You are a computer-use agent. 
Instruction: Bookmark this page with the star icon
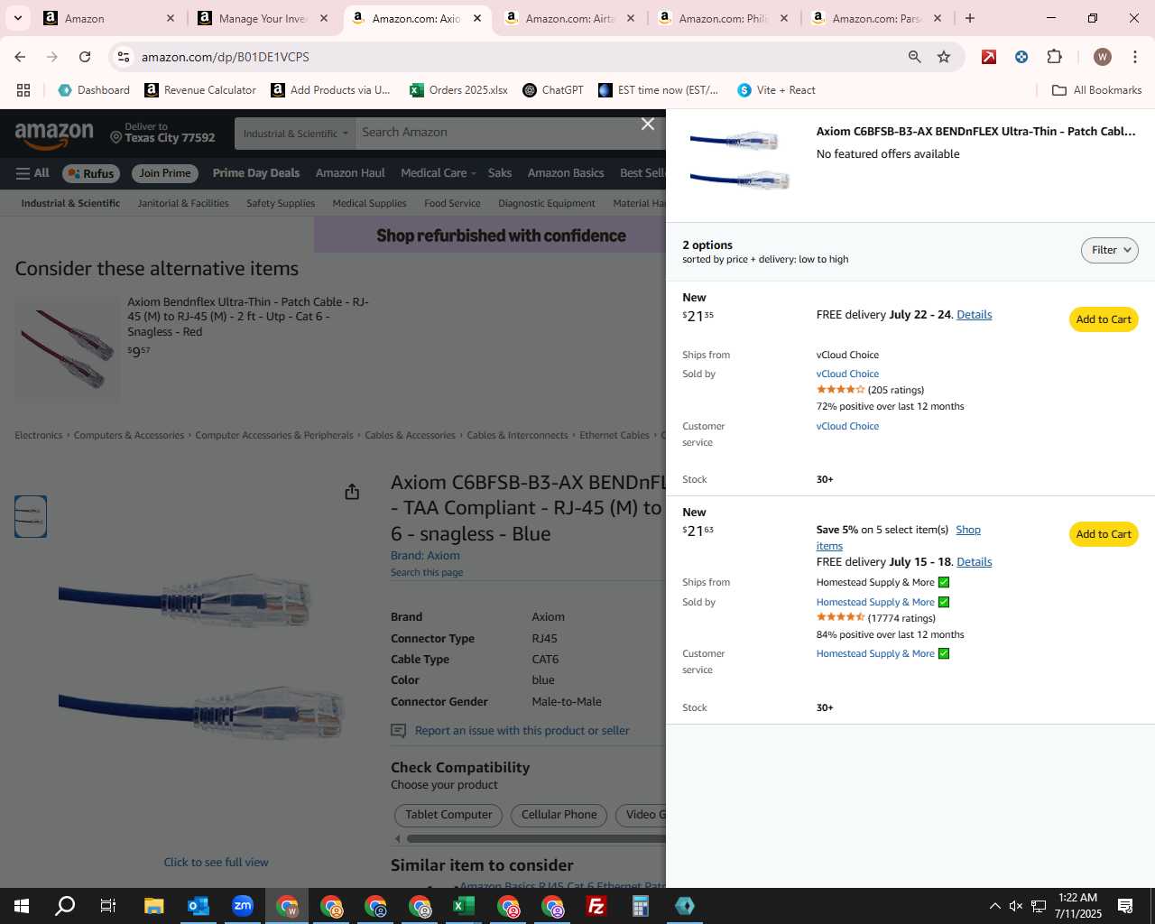pyautogui.click(x=944, y=57)
